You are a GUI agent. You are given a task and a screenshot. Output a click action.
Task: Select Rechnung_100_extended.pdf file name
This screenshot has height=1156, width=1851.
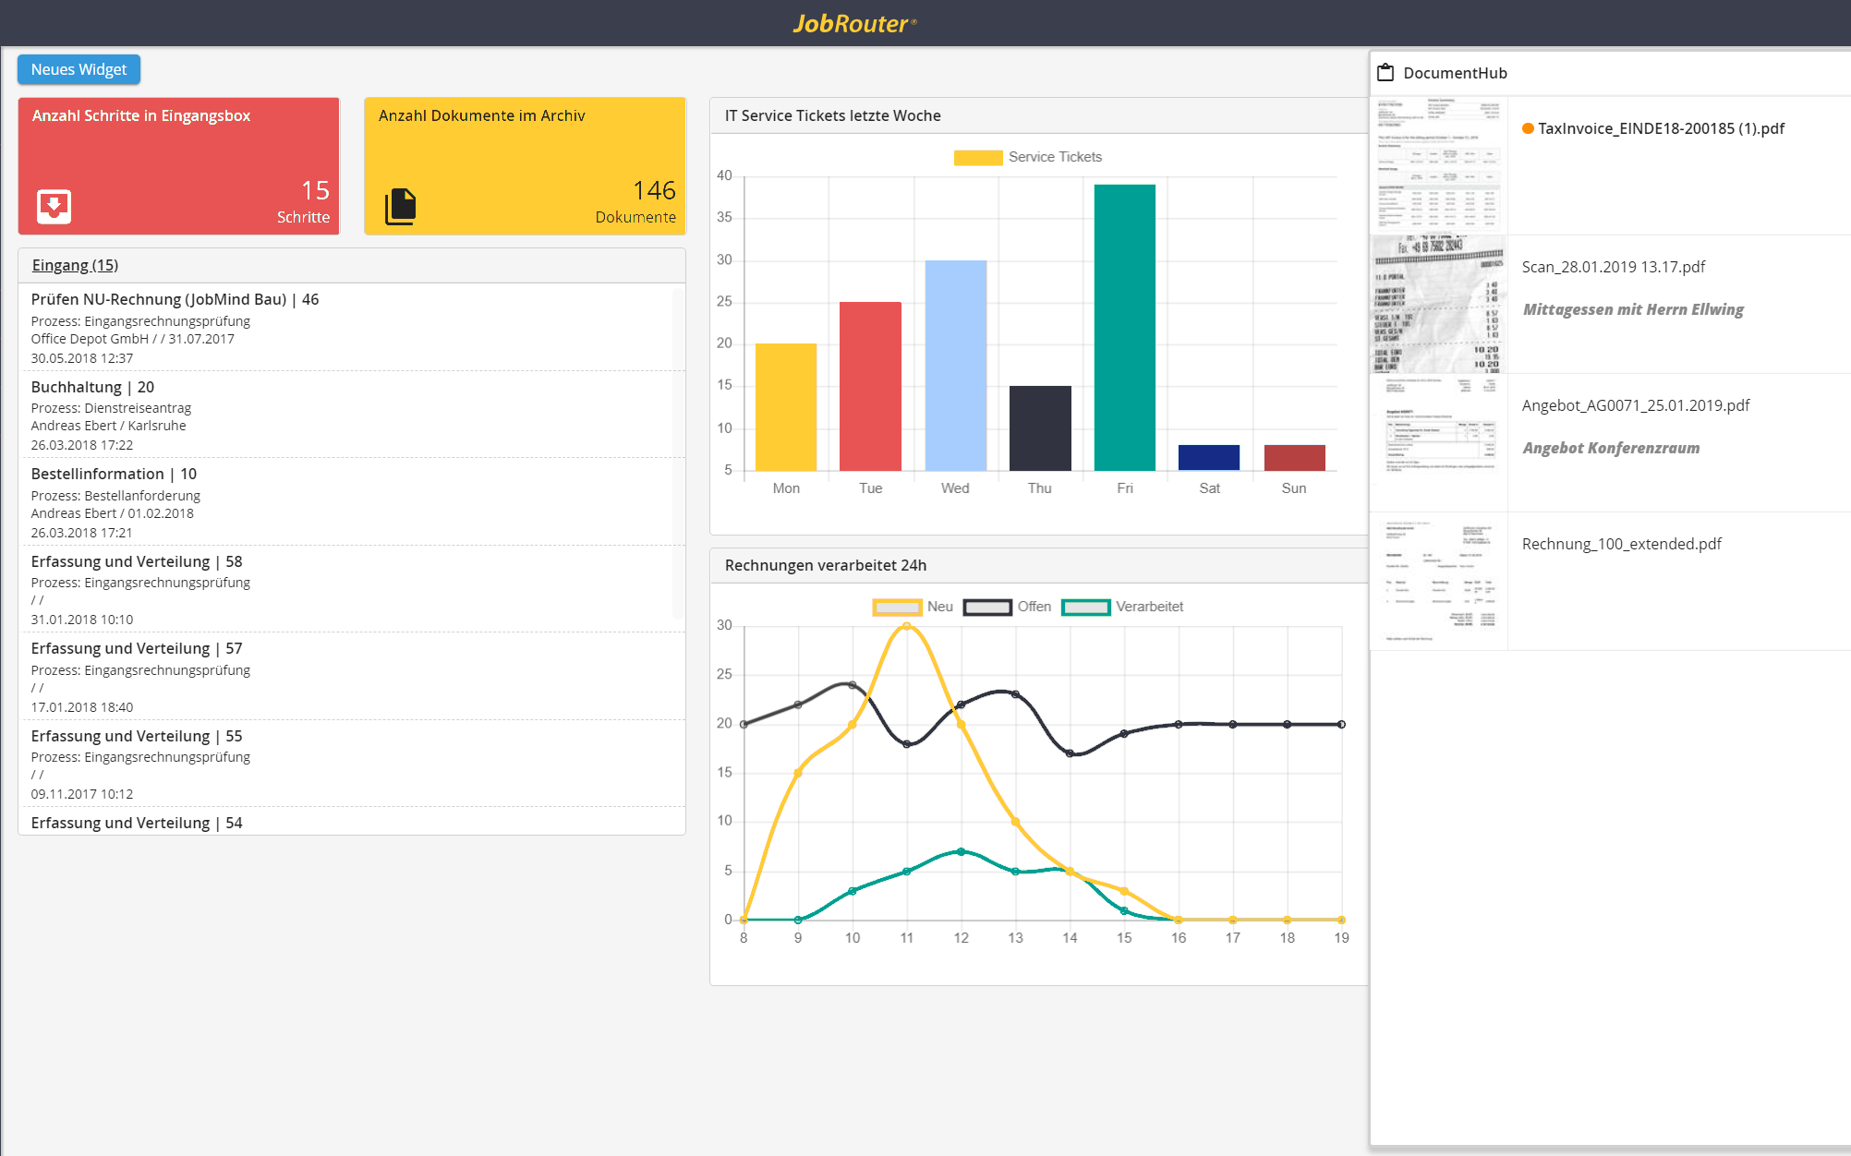coord(1622,544)
